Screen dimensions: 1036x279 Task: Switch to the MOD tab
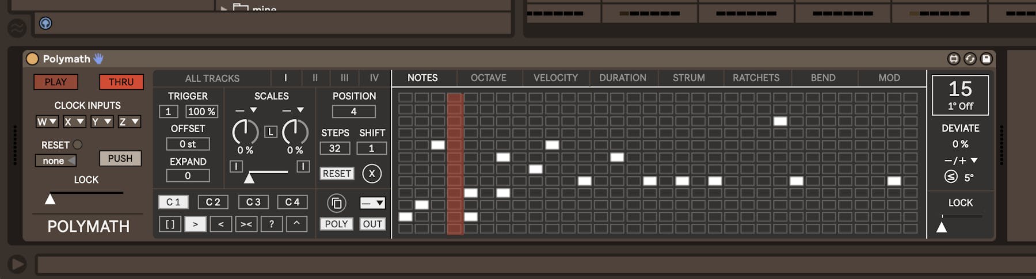(889, 78)
